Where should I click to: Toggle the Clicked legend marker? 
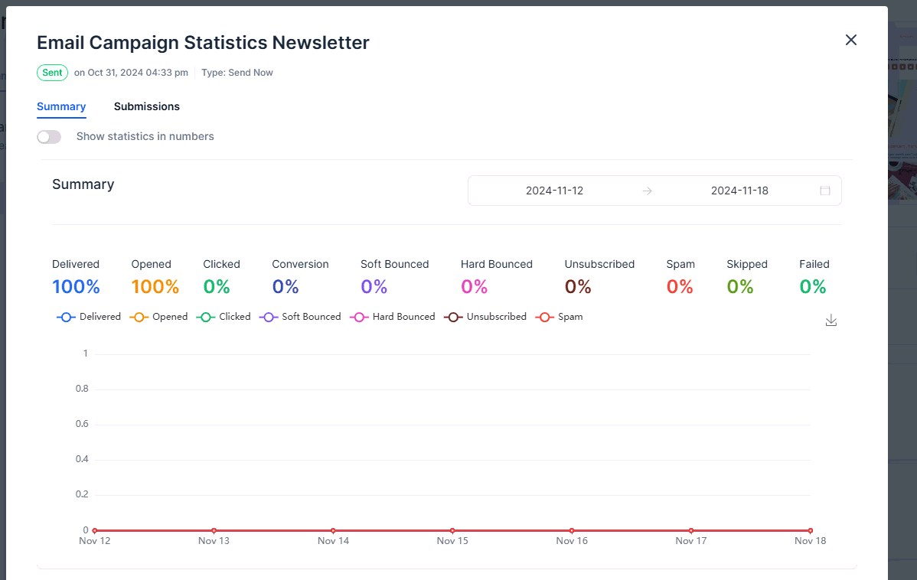coord(206,317)
